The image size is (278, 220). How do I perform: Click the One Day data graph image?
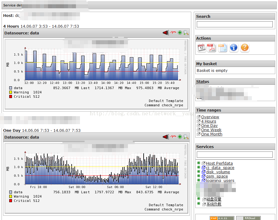[97, 179]
